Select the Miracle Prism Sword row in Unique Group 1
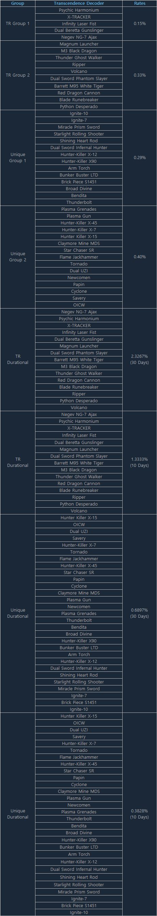The height and width of the screenshot is (916, 157). 79,127
